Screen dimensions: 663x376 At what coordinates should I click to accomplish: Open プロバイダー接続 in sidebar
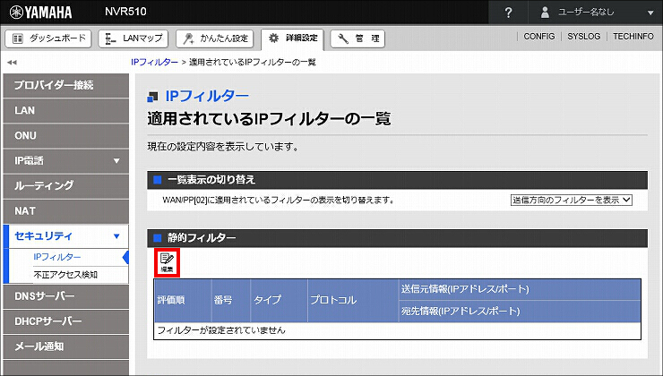(x=65, y=85)
